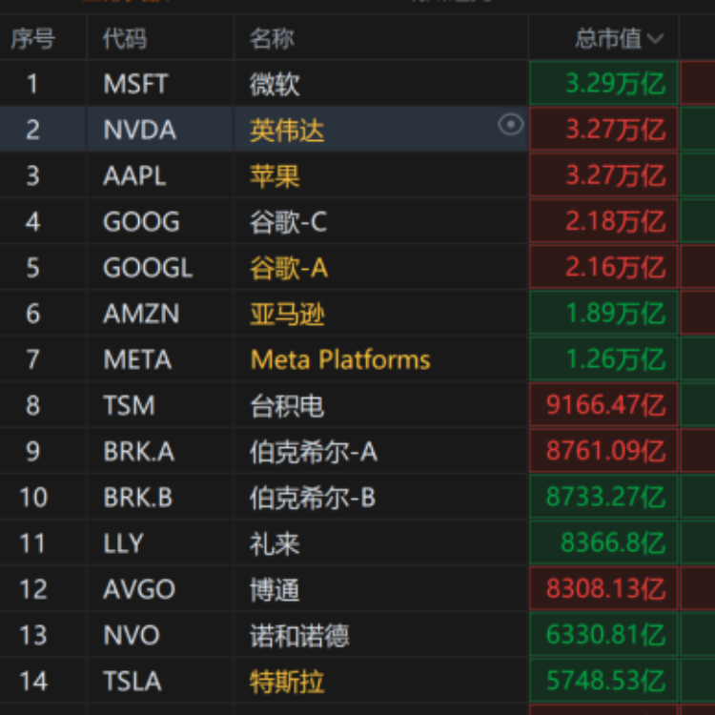Open the 苹果 stock name
This screenshot has height=715, width=715.
point(275,176)
